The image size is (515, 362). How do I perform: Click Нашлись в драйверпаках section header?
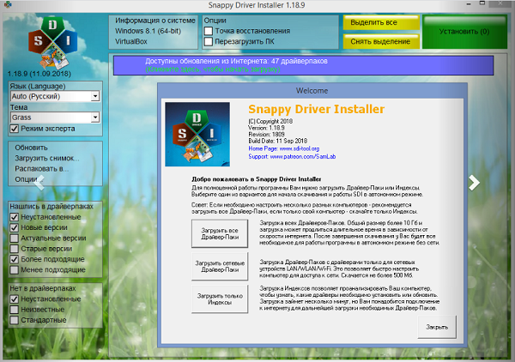click(51, 207)
